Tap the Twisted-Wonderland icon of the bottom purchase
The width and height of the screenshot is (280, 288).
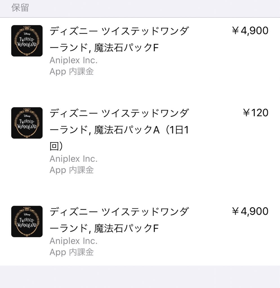tap(27, 221)
